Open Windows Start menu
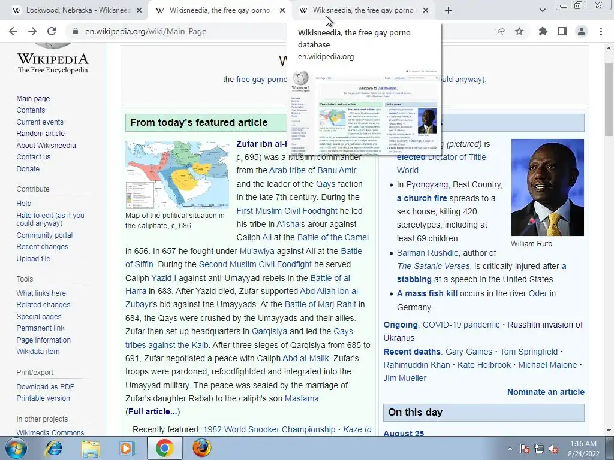The height and width of the screenshot is (460, 614). pyautogui.click(x=16, y=448)
